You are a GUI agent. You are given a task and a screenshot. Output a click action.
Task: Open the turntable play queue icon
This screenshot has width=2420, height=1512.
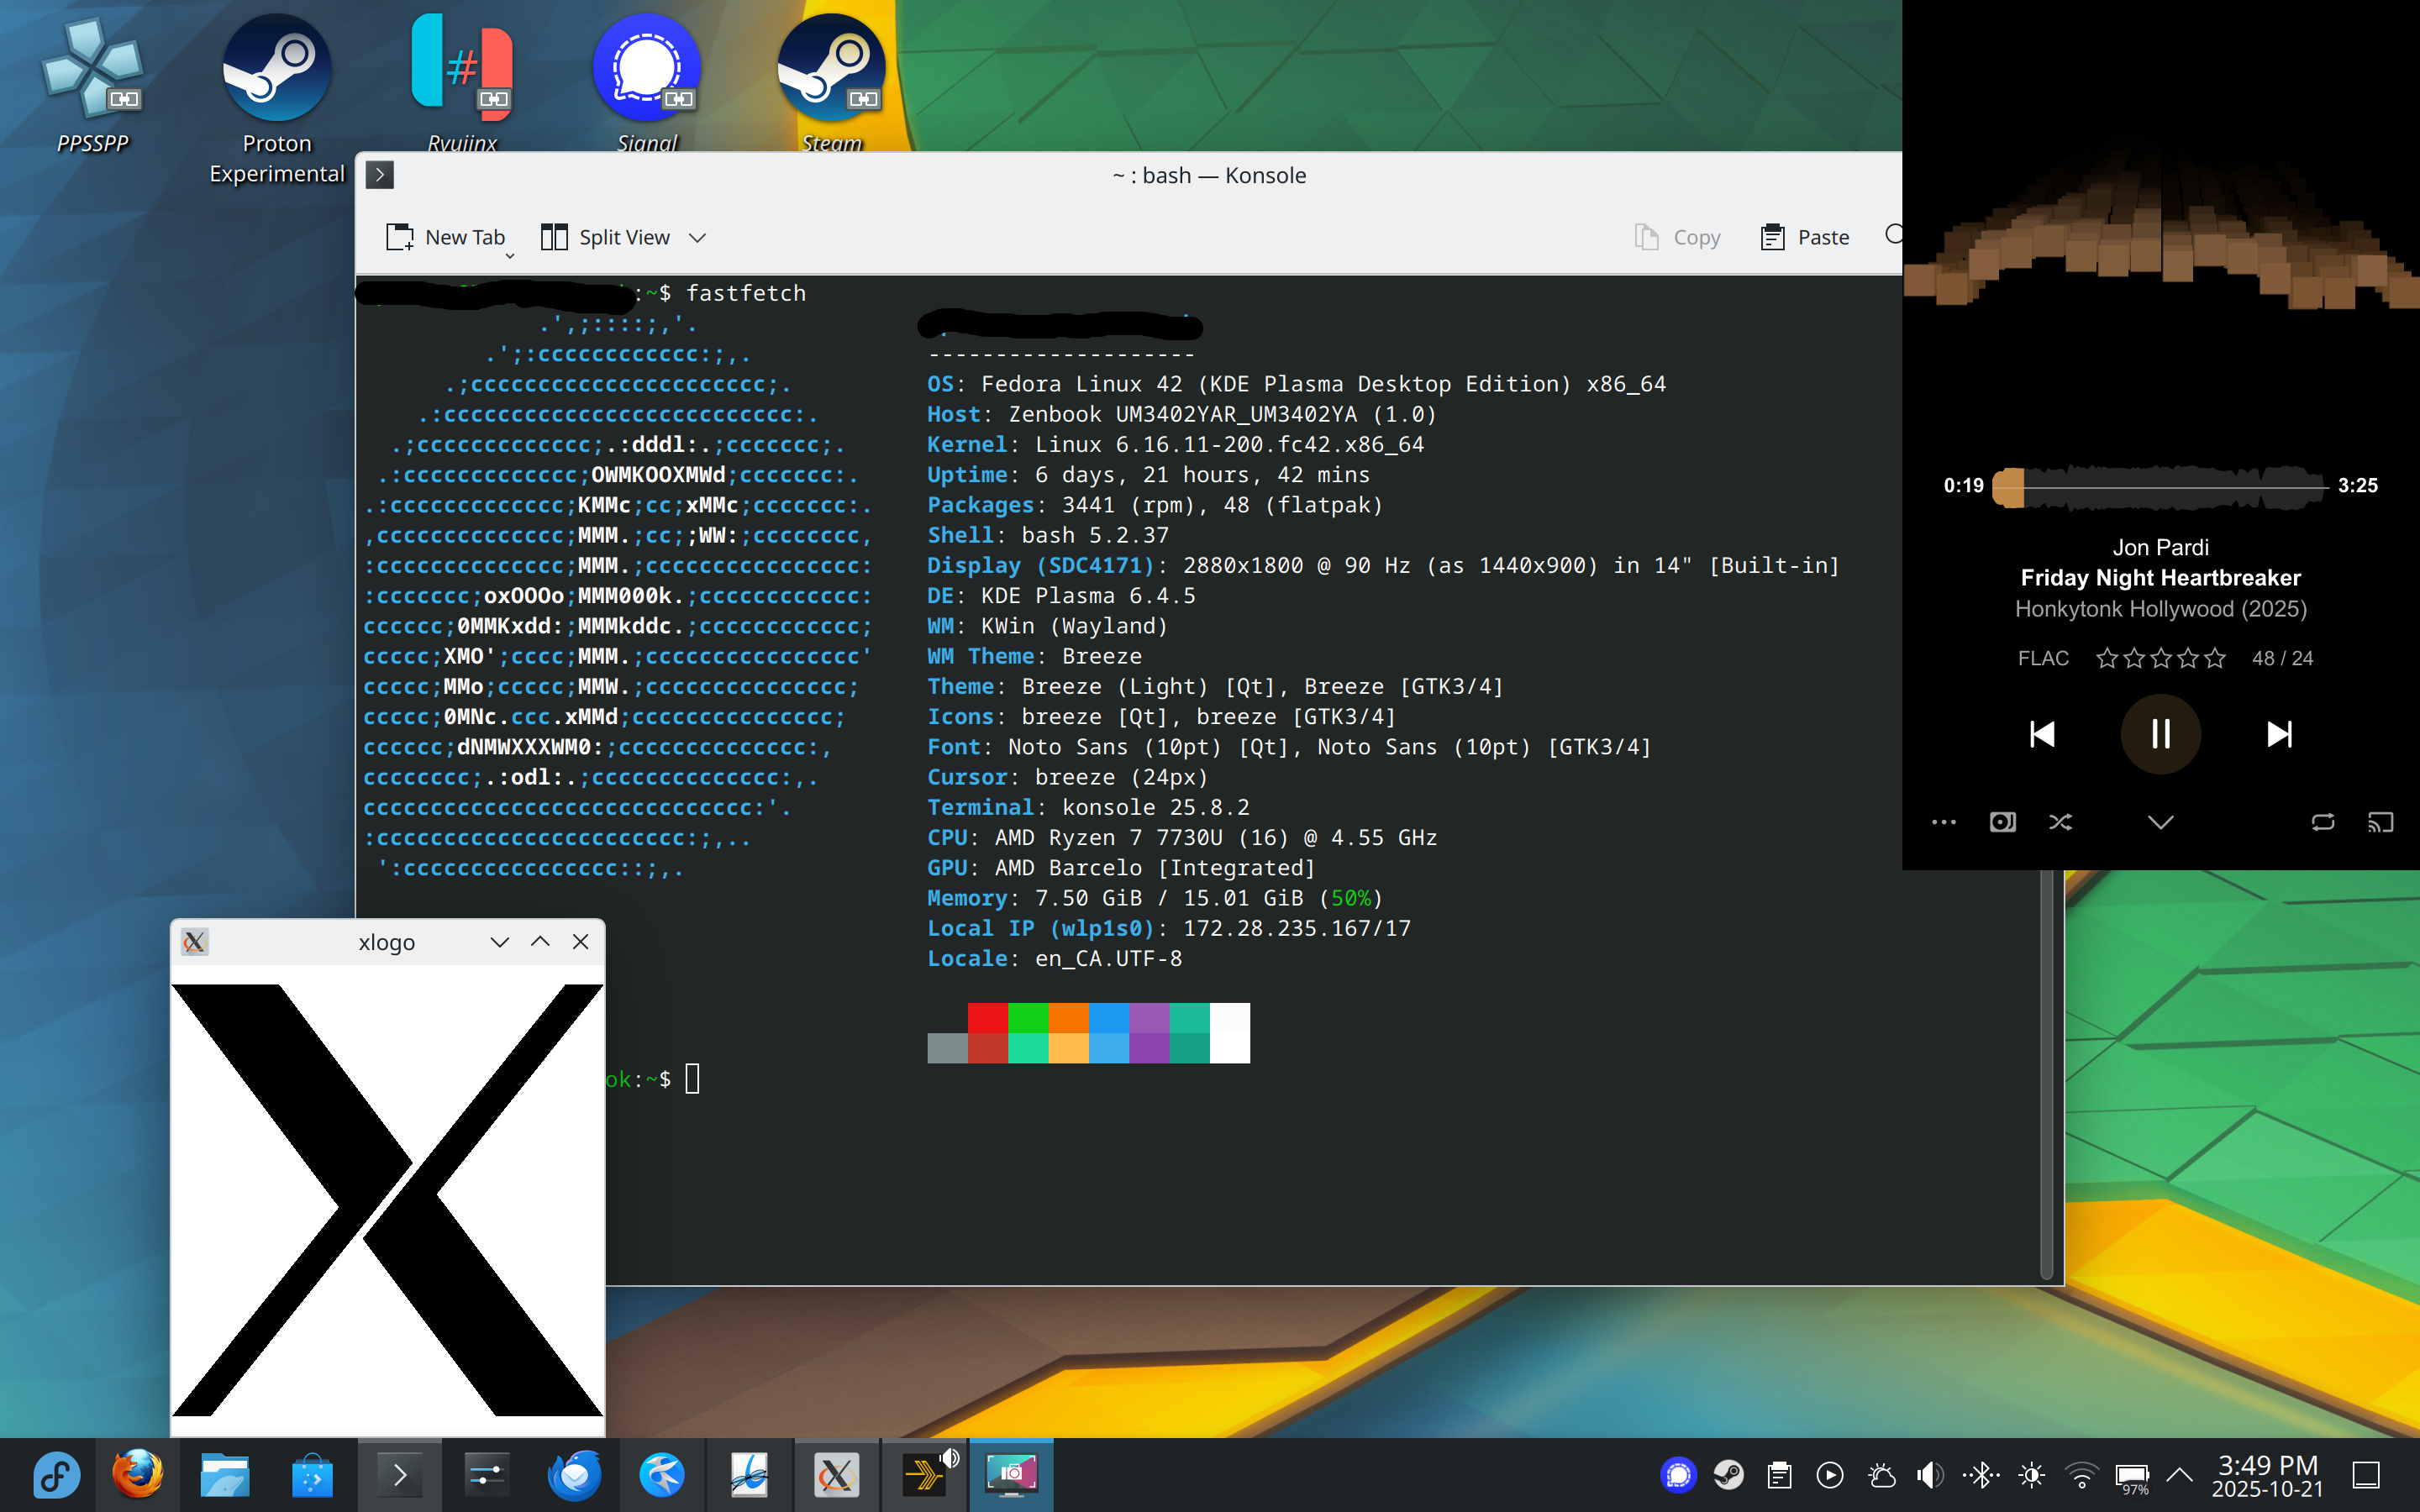coord(2002,822)
